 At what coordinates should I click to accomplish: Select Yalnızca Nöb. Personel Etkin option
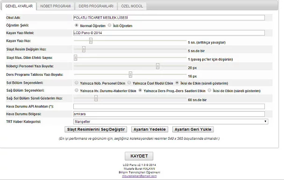77,83
